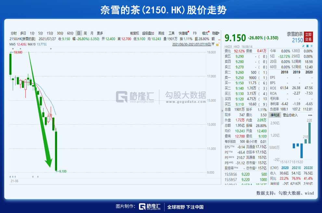
Task: Click the 同比 76.9% growth value
Action: 296,178
